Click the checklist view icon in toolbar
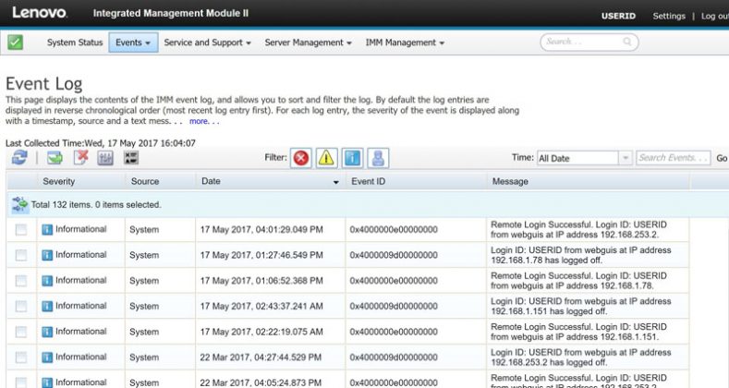 coord(131,158)
